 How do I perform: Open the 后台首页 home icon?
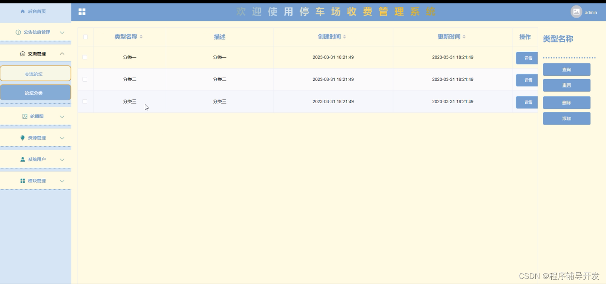click(x=23, y=11)
